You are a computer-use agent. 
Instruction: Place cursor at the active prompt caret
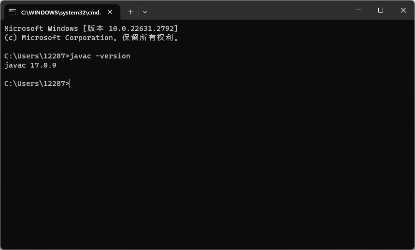(70, 83)
